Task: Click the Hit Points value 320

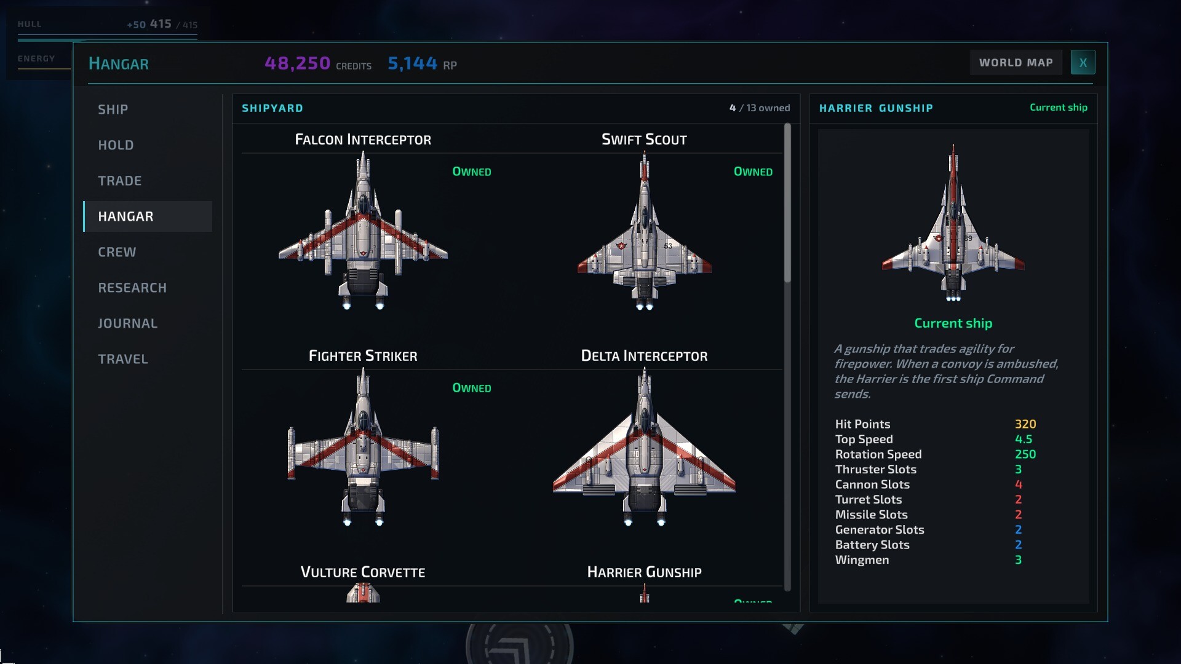Action: [1025, 424]
